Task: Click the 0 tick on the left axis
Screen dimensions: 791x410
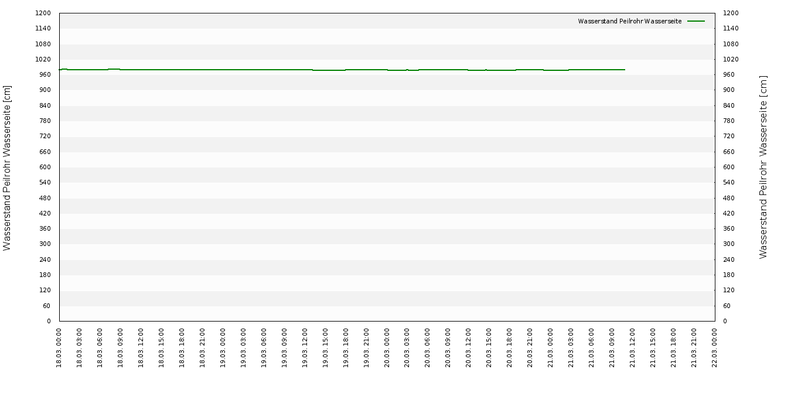Action: tap(49, 321)
